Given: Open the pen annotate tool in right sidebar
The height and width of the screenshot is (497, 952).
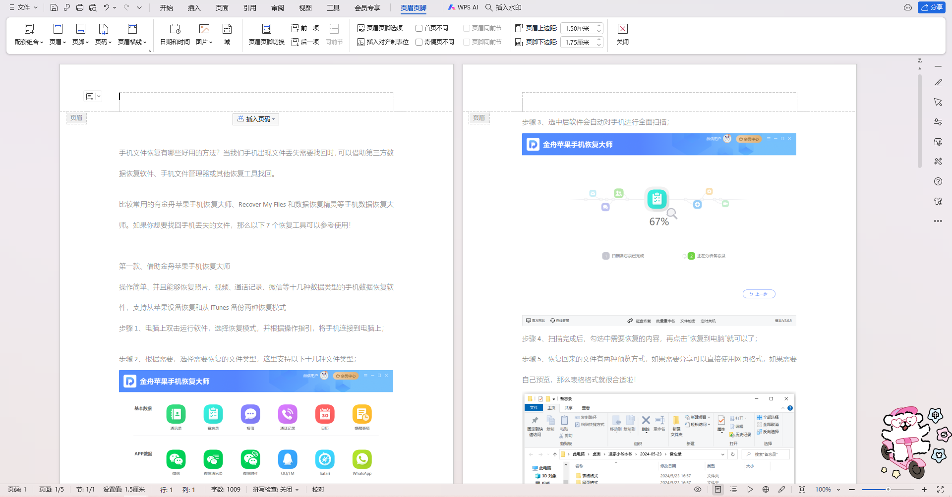Looking at the screenshot, I should point(938,83).
